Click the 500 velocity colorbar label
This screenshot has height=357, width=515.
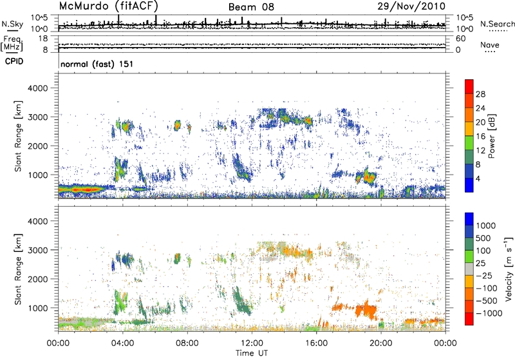tap(483, 238)
